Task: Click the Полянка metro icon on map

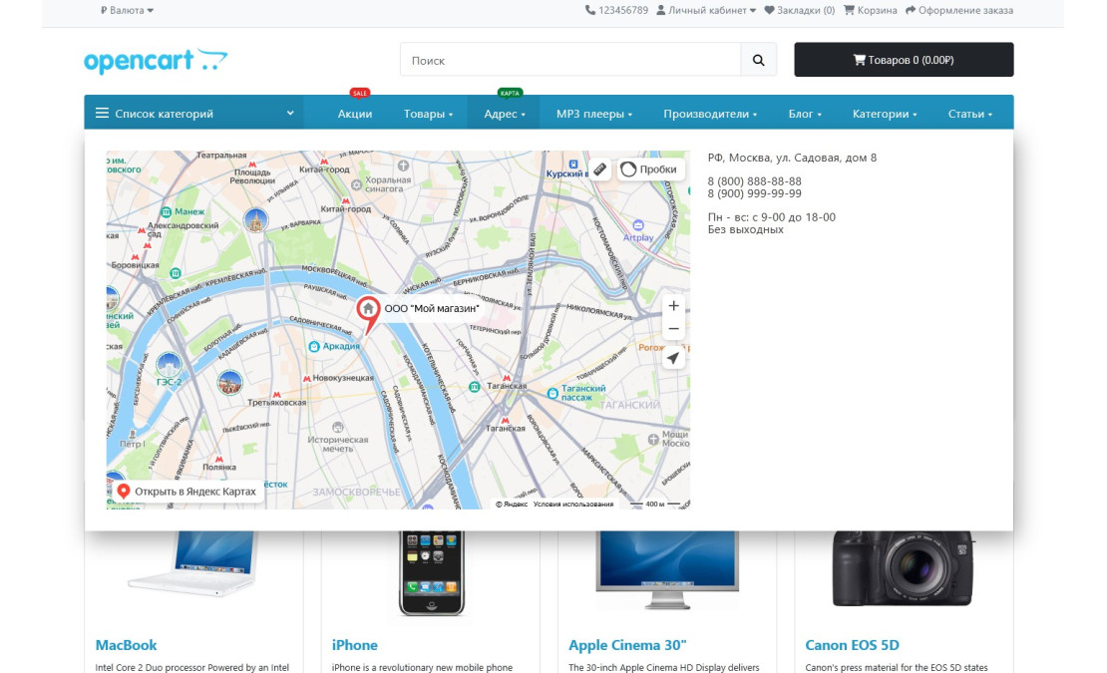Action: coord(218,460)
